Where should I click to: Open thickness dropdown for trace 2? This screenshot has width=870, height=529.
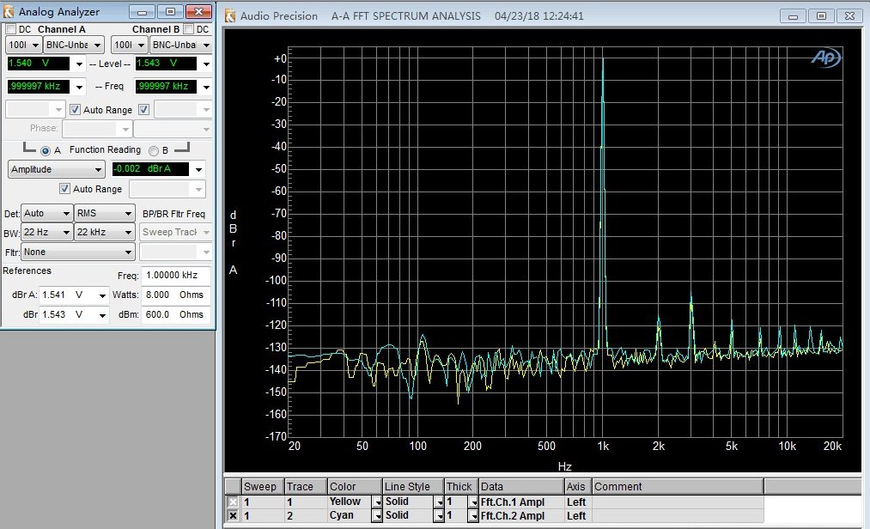click(472, 515)
